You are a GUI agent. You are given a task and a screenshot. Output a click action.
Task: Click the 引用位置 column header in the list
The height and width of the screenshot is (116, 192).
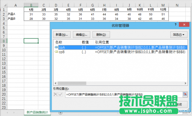click(102, 42)
